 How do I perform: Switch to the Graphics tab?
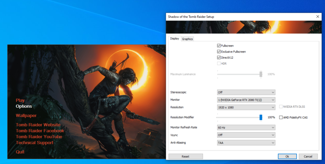pos(188,39)
